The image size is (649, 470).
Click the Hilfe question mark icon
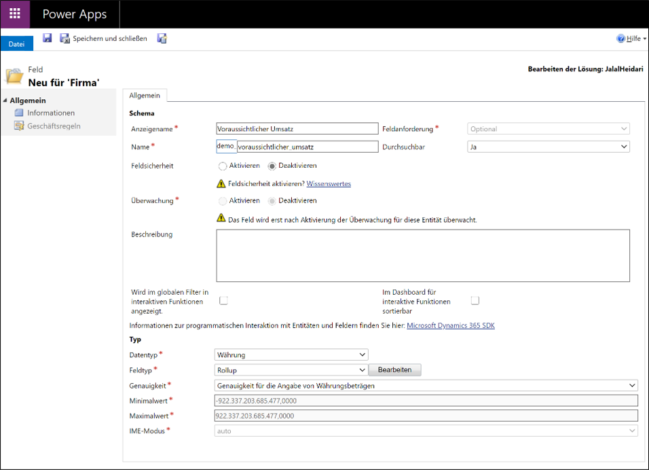click(x=620, y=39)
